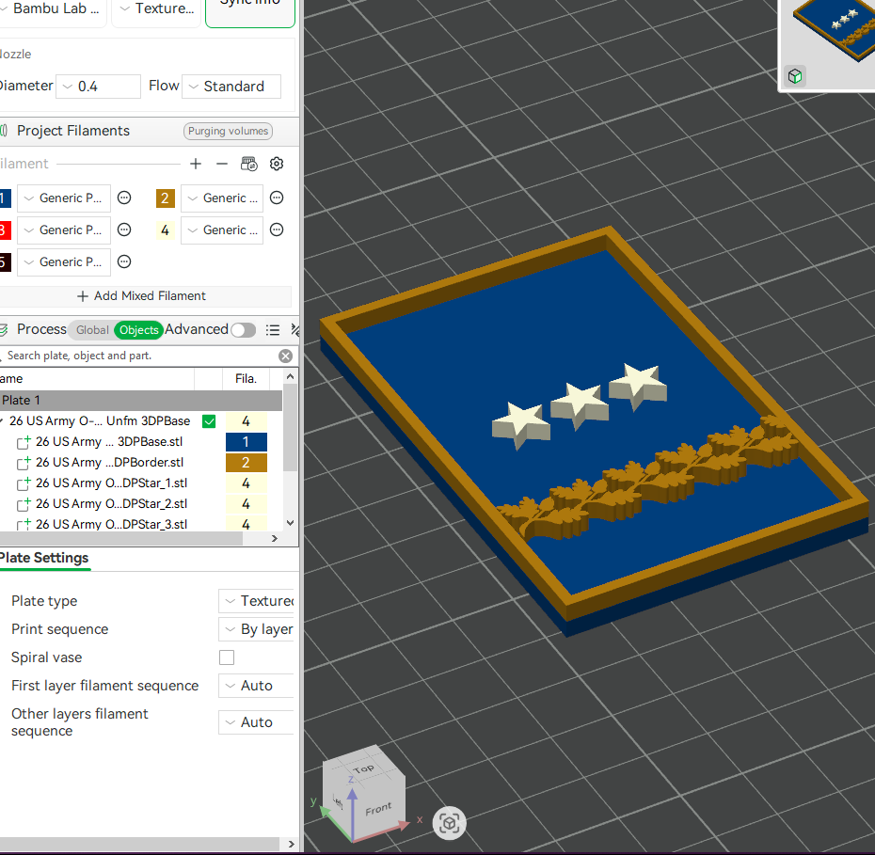Click the object search input field
The width and height of the screenshot is (875, 855).
point(139,356)
